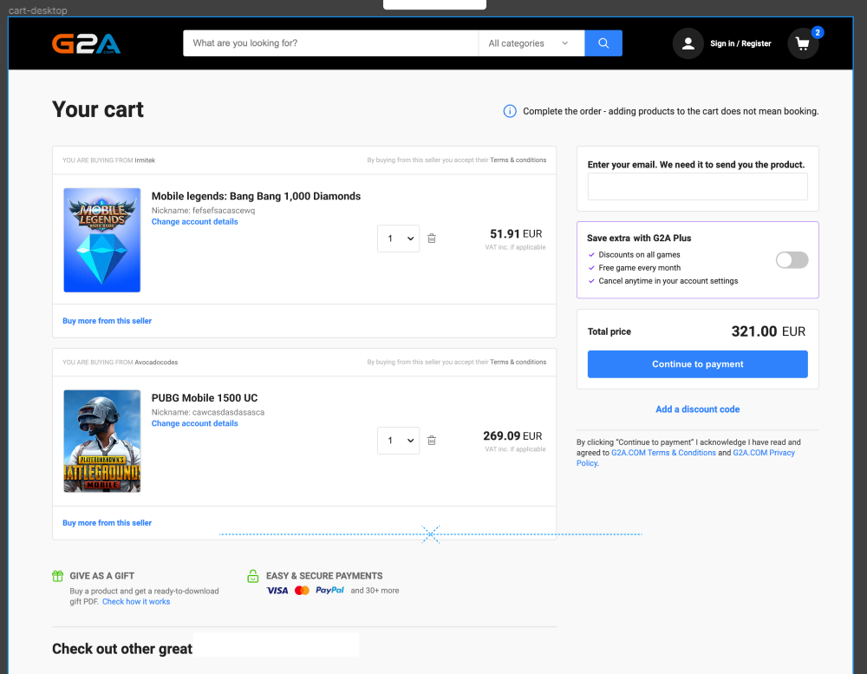Click the user account icon in header
The width and height of the screenshot is (867, 674).
click(x=688, y=43)
